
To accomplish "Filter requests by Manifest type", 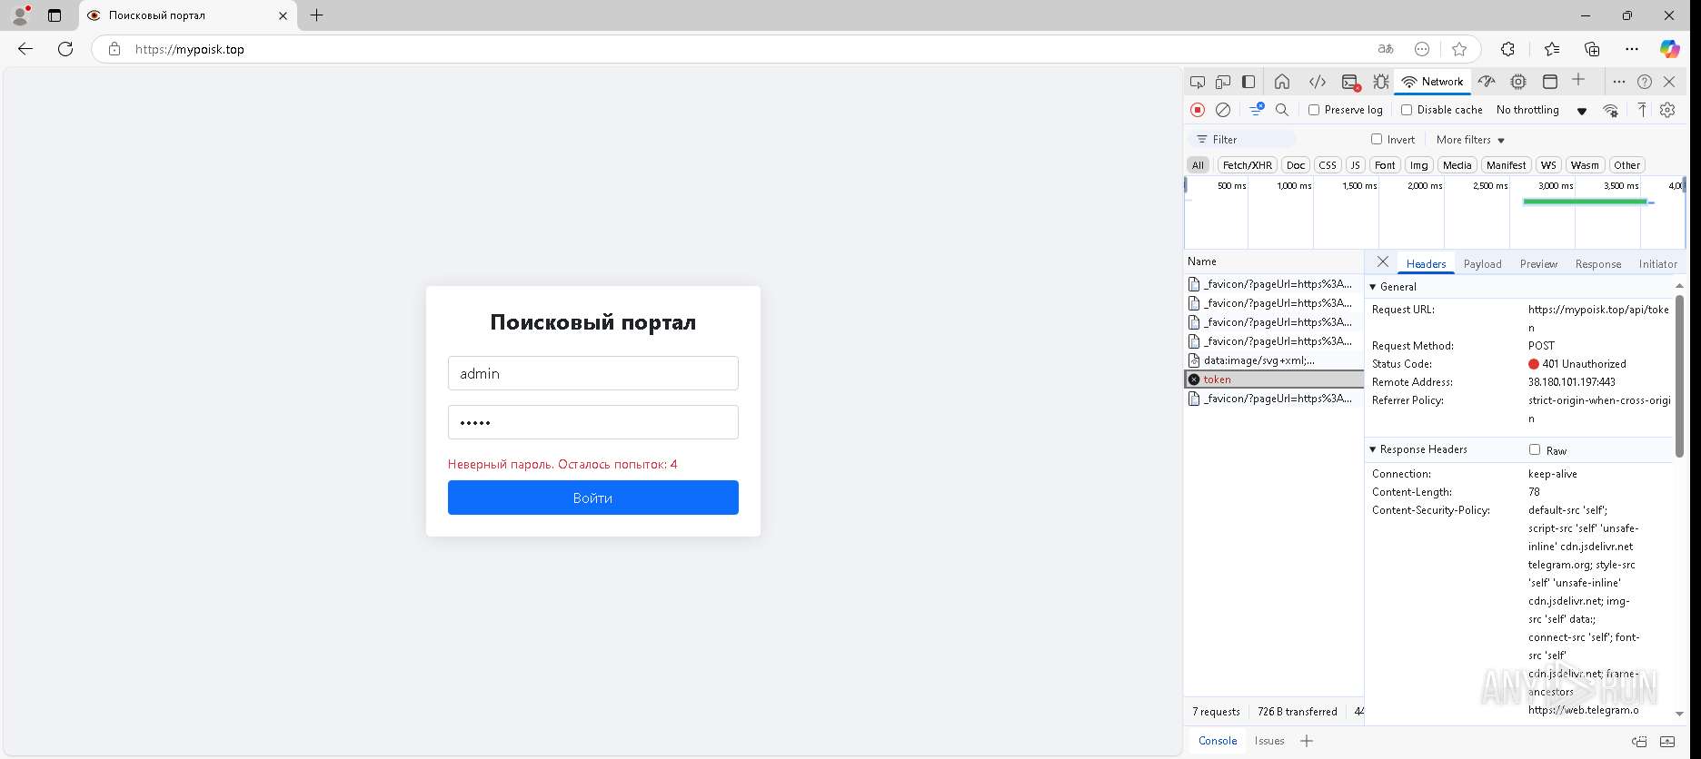I will (1506, 165).
